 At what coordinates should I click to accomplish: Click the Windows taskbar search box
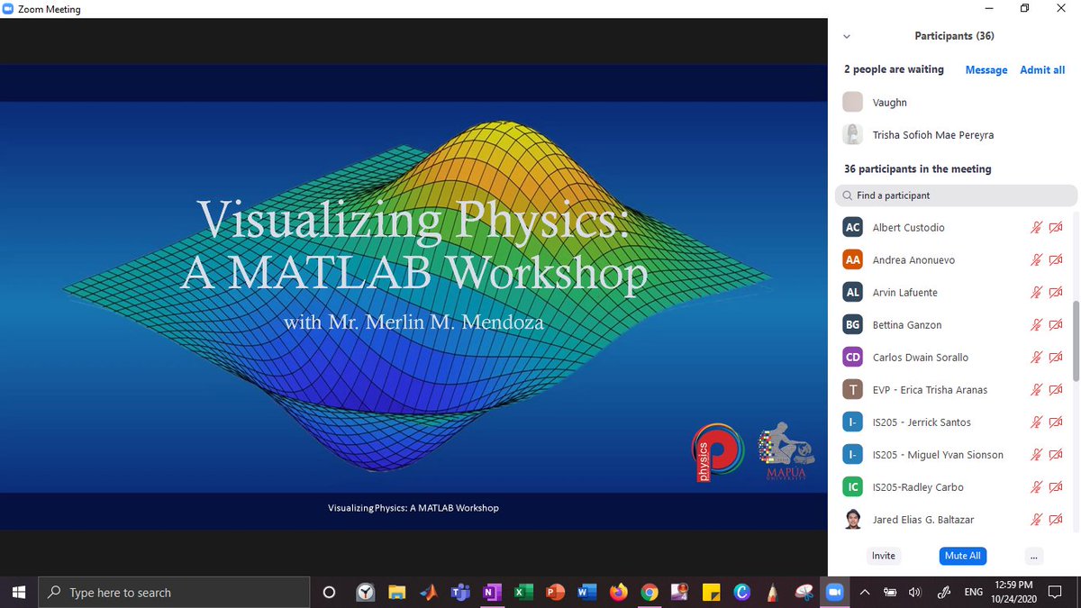click(175, 592)
